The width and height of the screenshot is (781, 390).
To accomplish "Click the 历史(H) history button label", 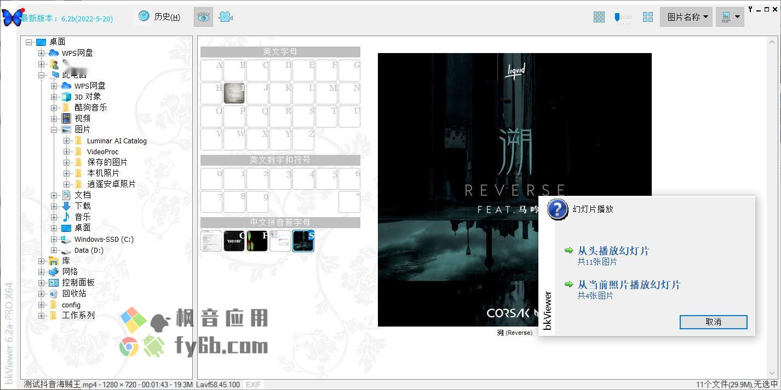I will click(x=167, y=17).
